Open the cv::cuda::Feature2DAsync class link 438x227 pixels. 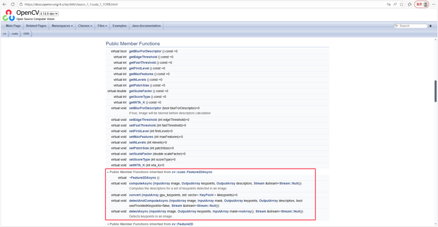[192, 172]
